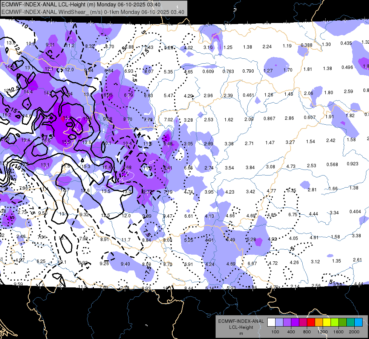
Task: Select the wind shear value 0.568
Action: click(332, 165)
